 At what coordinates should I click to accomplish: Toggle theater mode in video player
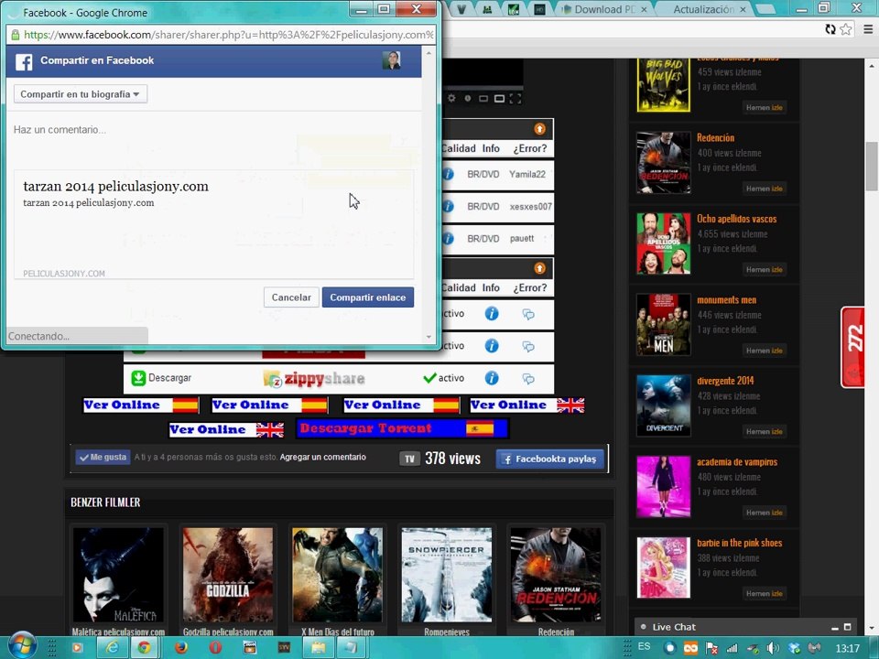499,99
